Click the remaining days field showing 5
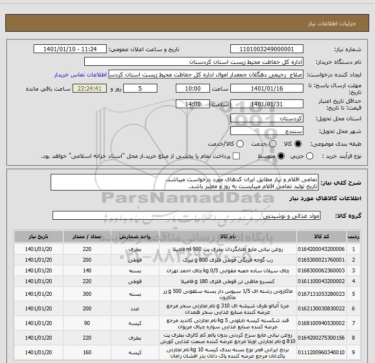375x363 pixels. tap(140, 89)
